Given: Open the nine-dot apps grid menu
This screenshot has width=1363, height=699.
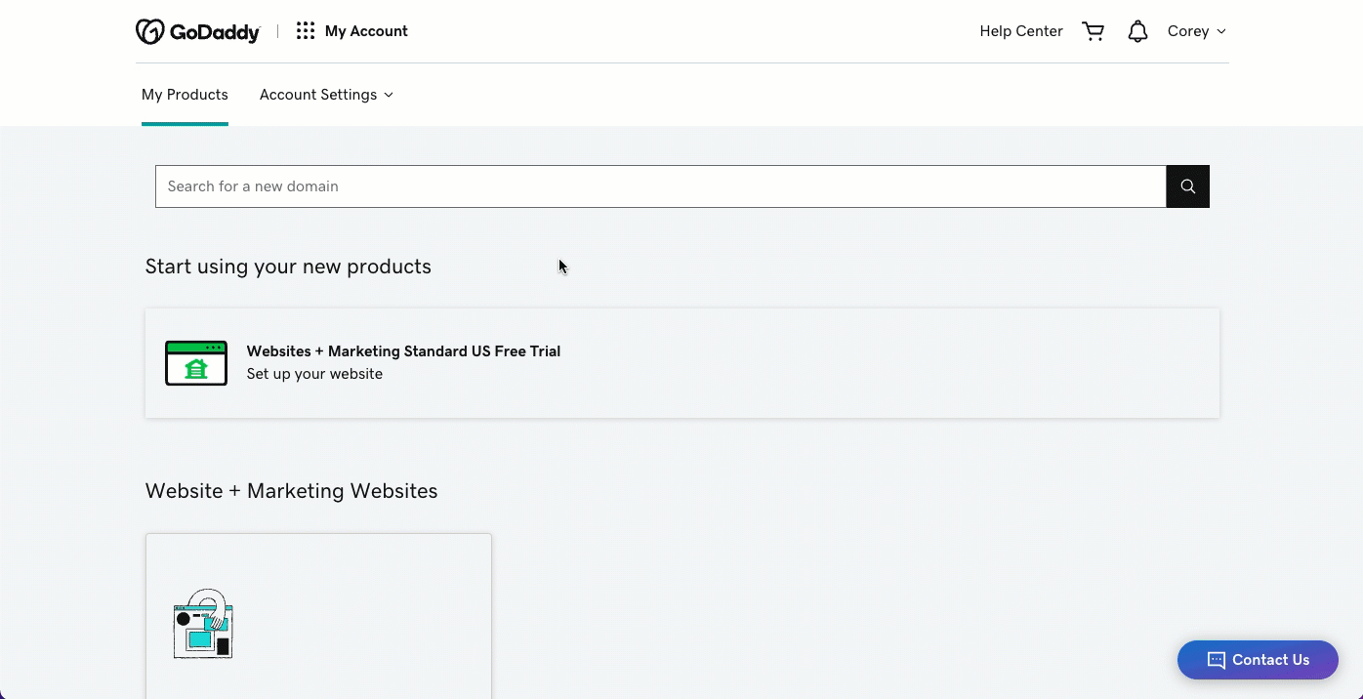Looking at the screenshot, I should pyautogui.click(x=306, y=31).
